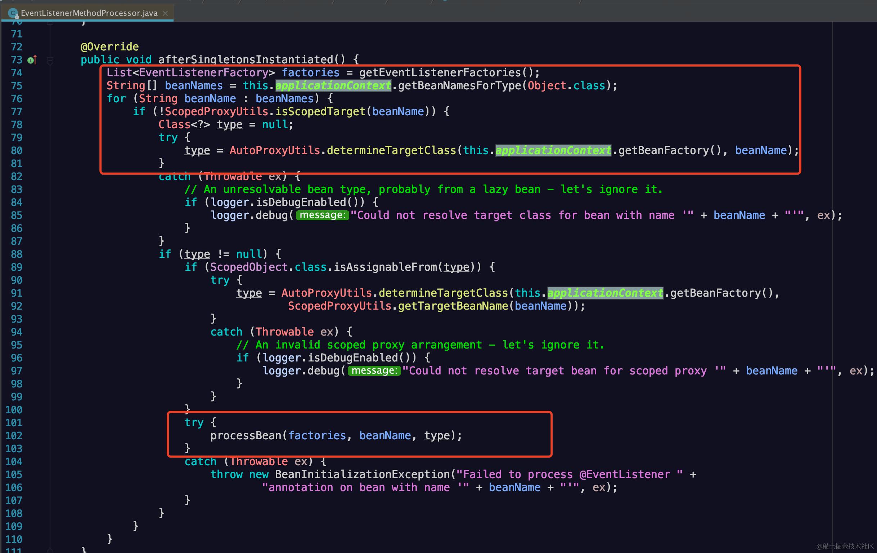Click the message: parameter hint on line 97
Viewport: 877px width, 553px height.
(374, 371)
